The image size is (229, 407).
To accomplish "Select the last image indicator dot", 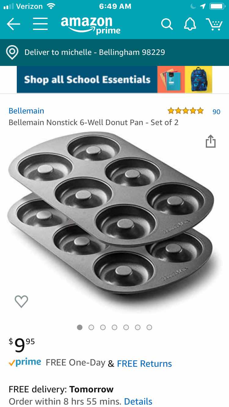I will coord(149,327).
